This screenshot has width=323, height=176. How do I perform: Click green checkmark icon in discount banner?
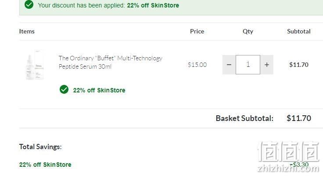pos(29,4)
